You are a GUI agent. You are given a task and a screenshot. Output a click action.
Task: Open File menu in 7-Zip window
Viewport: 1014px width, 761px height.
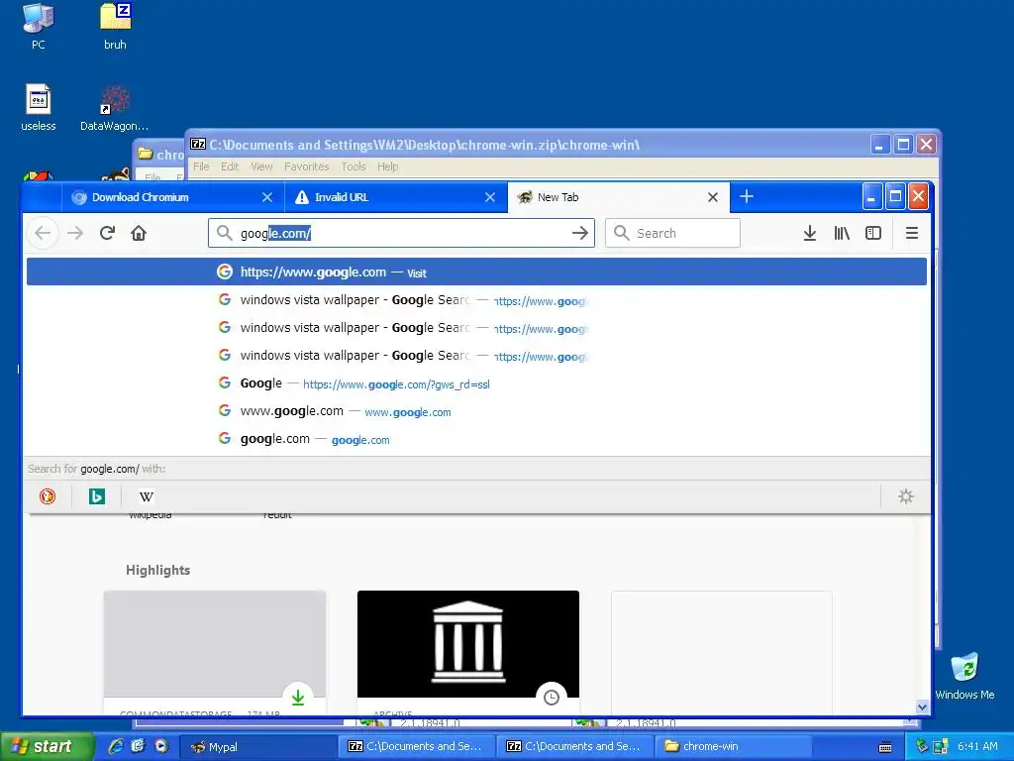click(x=201, y=166)
